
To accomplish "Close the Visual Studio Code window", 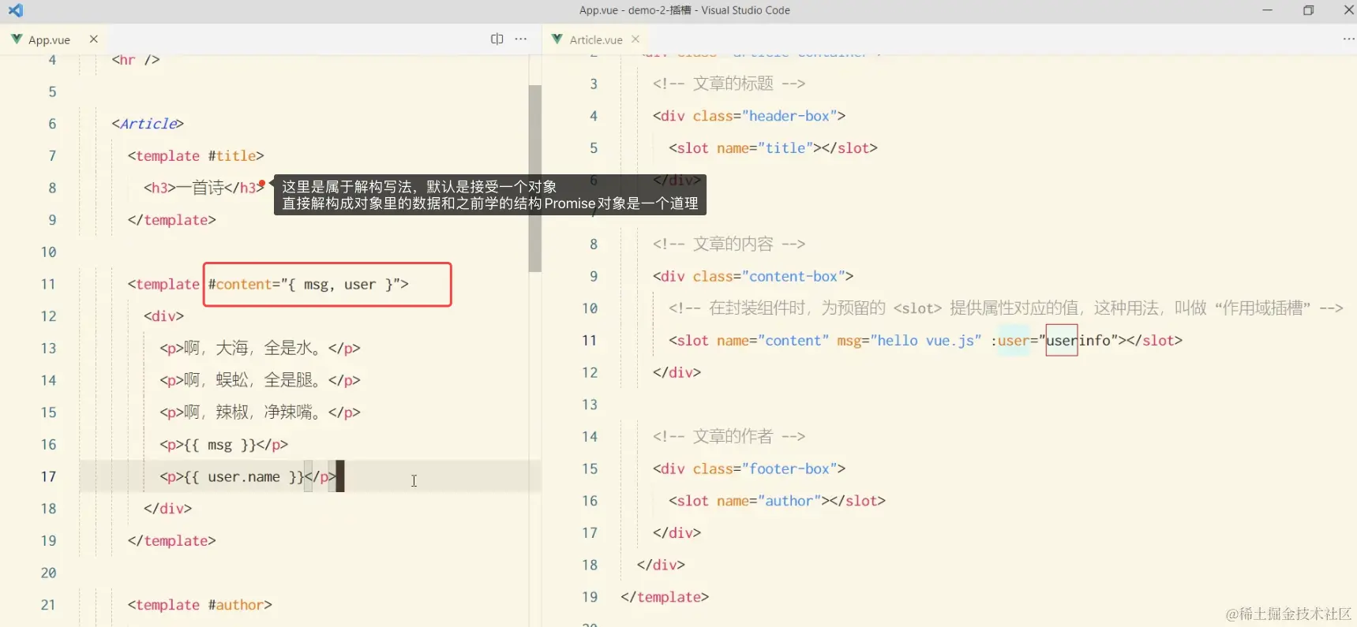I will coord(1348,10).
